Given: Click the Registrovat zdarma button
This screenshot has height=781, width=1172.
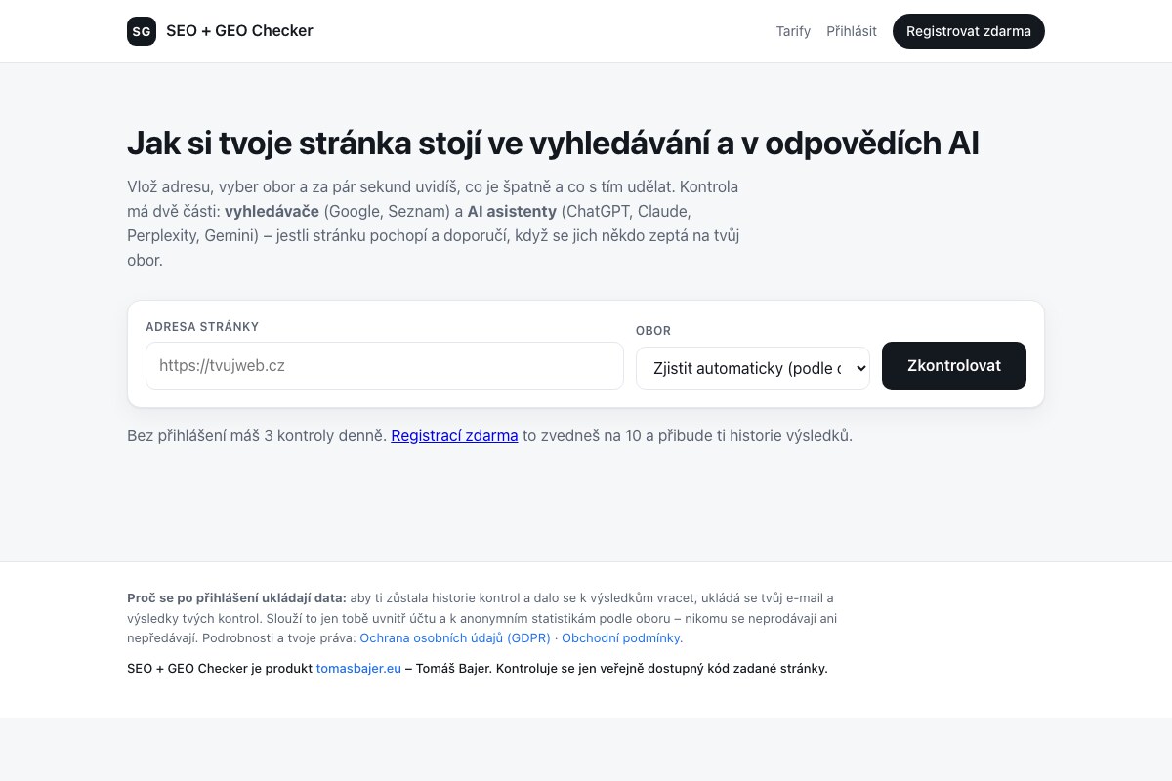Looking at the screenshot, I should point(969,31).
